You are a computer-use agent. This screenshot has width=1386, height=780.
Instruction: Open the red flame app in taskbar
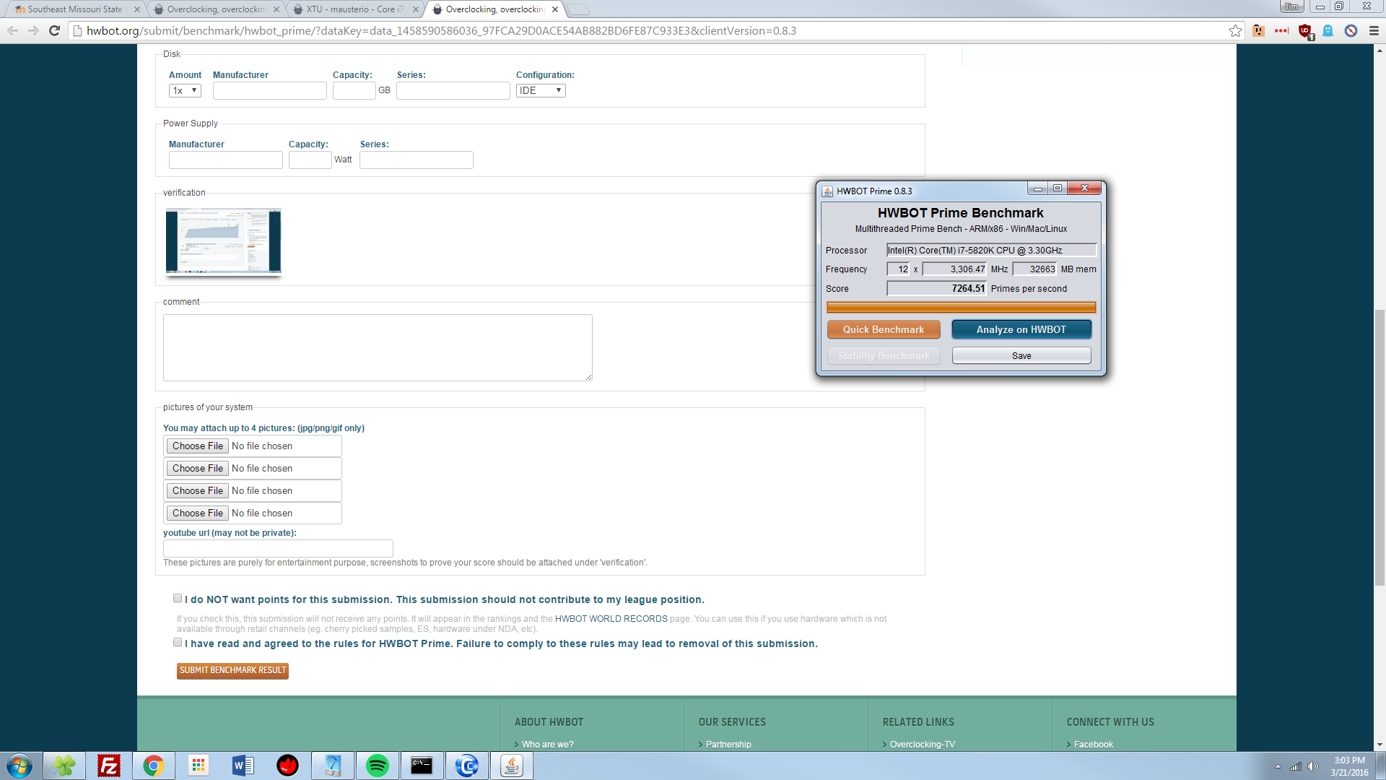pos(288,766)
